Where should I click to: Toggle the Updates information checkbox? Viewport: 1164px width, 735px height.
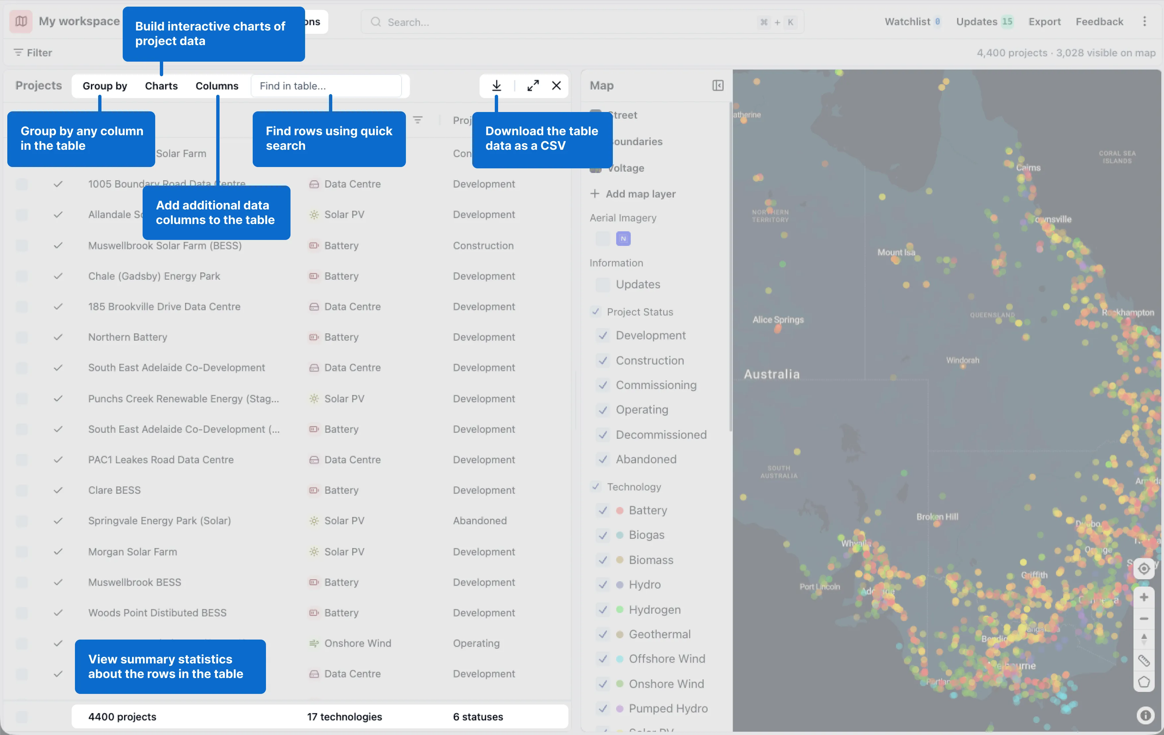(603, 284)
